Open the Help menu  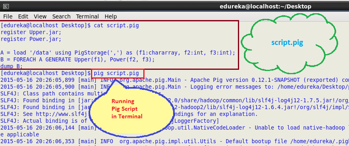(111, 16)
